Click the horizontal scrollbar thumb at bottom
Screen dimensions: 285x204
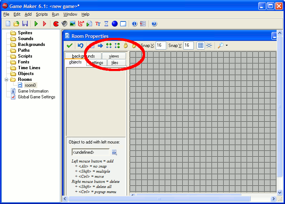coord(159,199)
